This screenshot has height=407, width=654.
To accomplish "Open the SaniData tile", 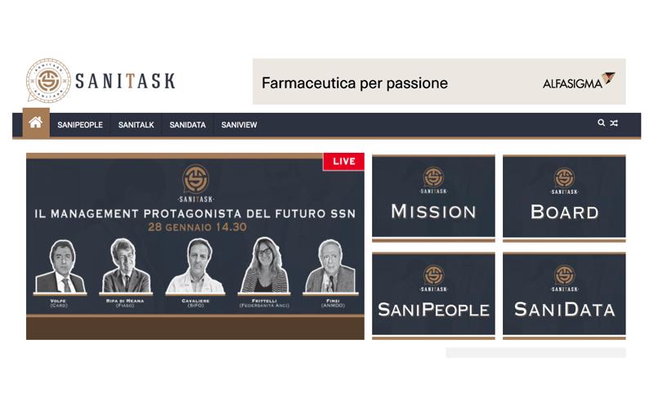I will click(x=564, y=296).
